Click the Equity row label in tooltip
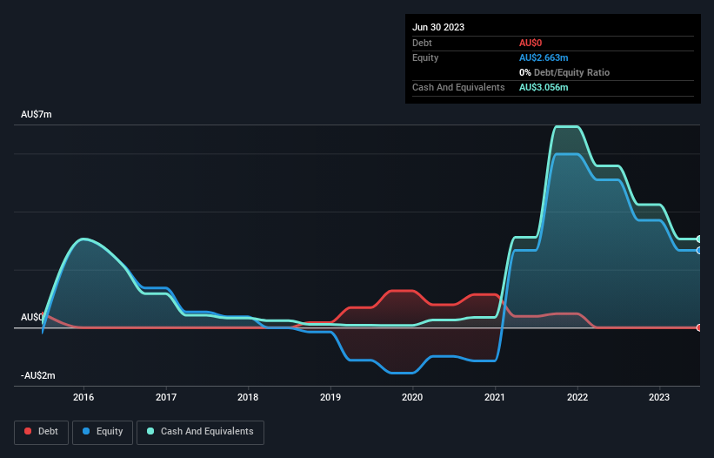714x458 pixels. tap(425, 57)
